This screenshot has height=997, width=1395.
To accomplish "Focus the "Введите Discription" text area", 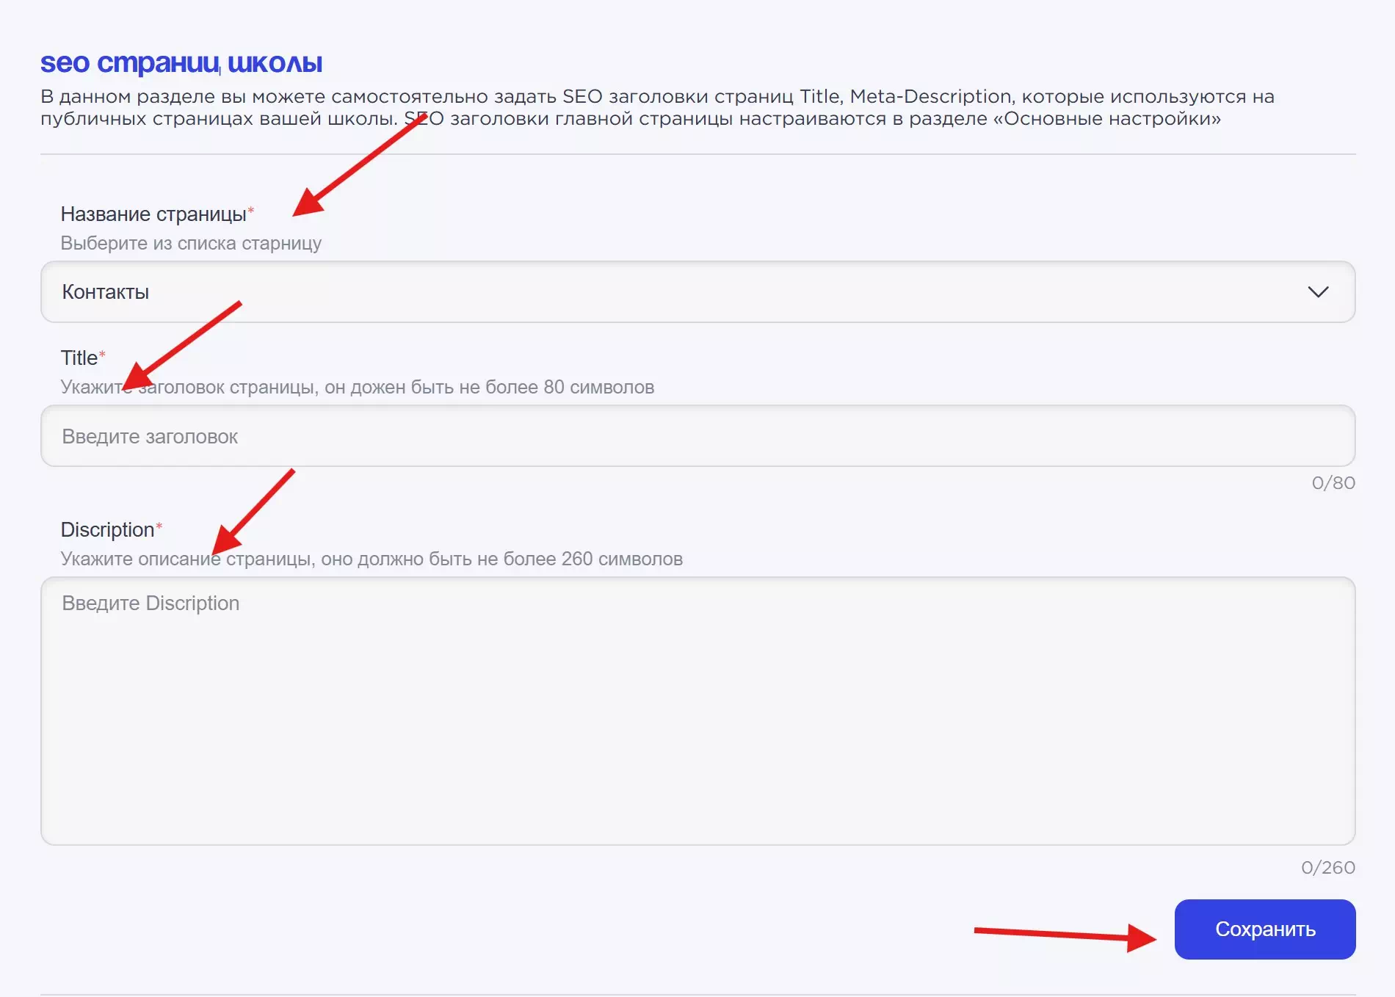I will click(697, 711).
